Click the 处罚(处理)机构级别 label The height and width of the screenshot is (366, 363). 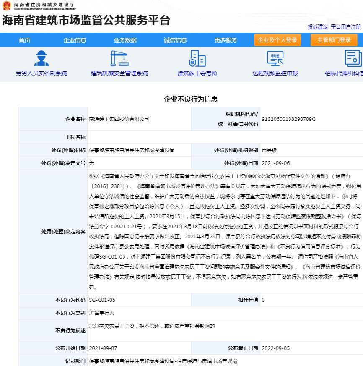coord(236,150)
